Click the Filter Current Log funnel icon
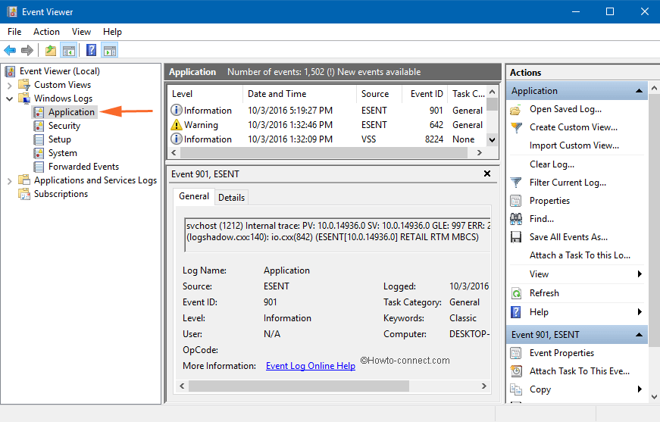660x422 pixels. 516,183
